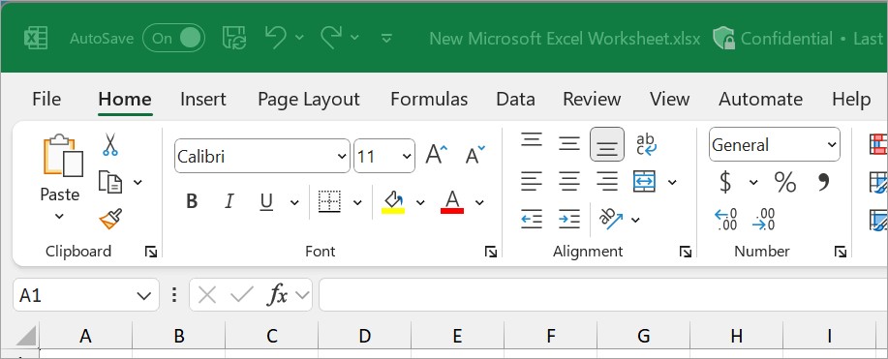Click the Format Painter brush icon
The image size is (888, 359).
[110, 219]
